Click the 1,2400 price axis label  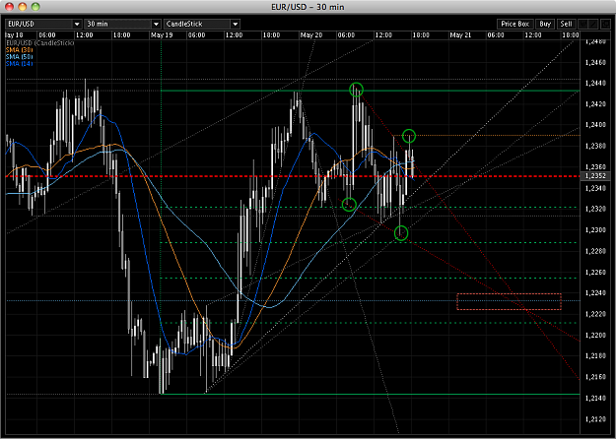(595, 125)
